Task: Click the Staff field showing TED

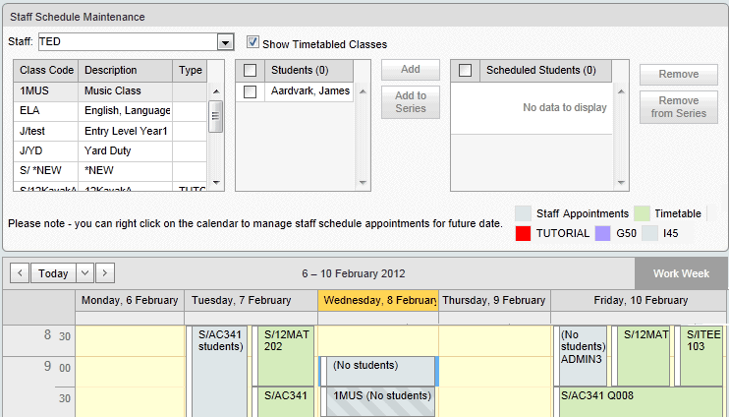Action: (129, 42)
